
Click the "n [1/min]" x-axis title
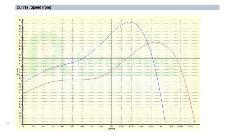coord(111,129)
